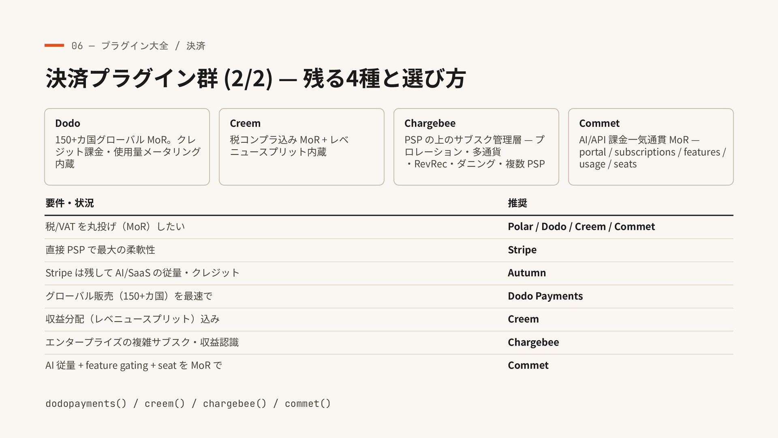
Task: Click the Dodo plugin card
Action: point(127,147)
